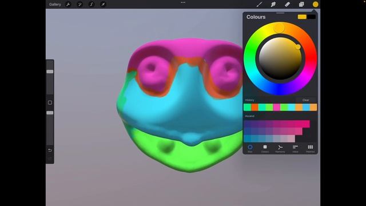Viewport: 366px width, 206px height.
Task: Click the hue ring selector knob at top of wheel
Action: (279, 28)
